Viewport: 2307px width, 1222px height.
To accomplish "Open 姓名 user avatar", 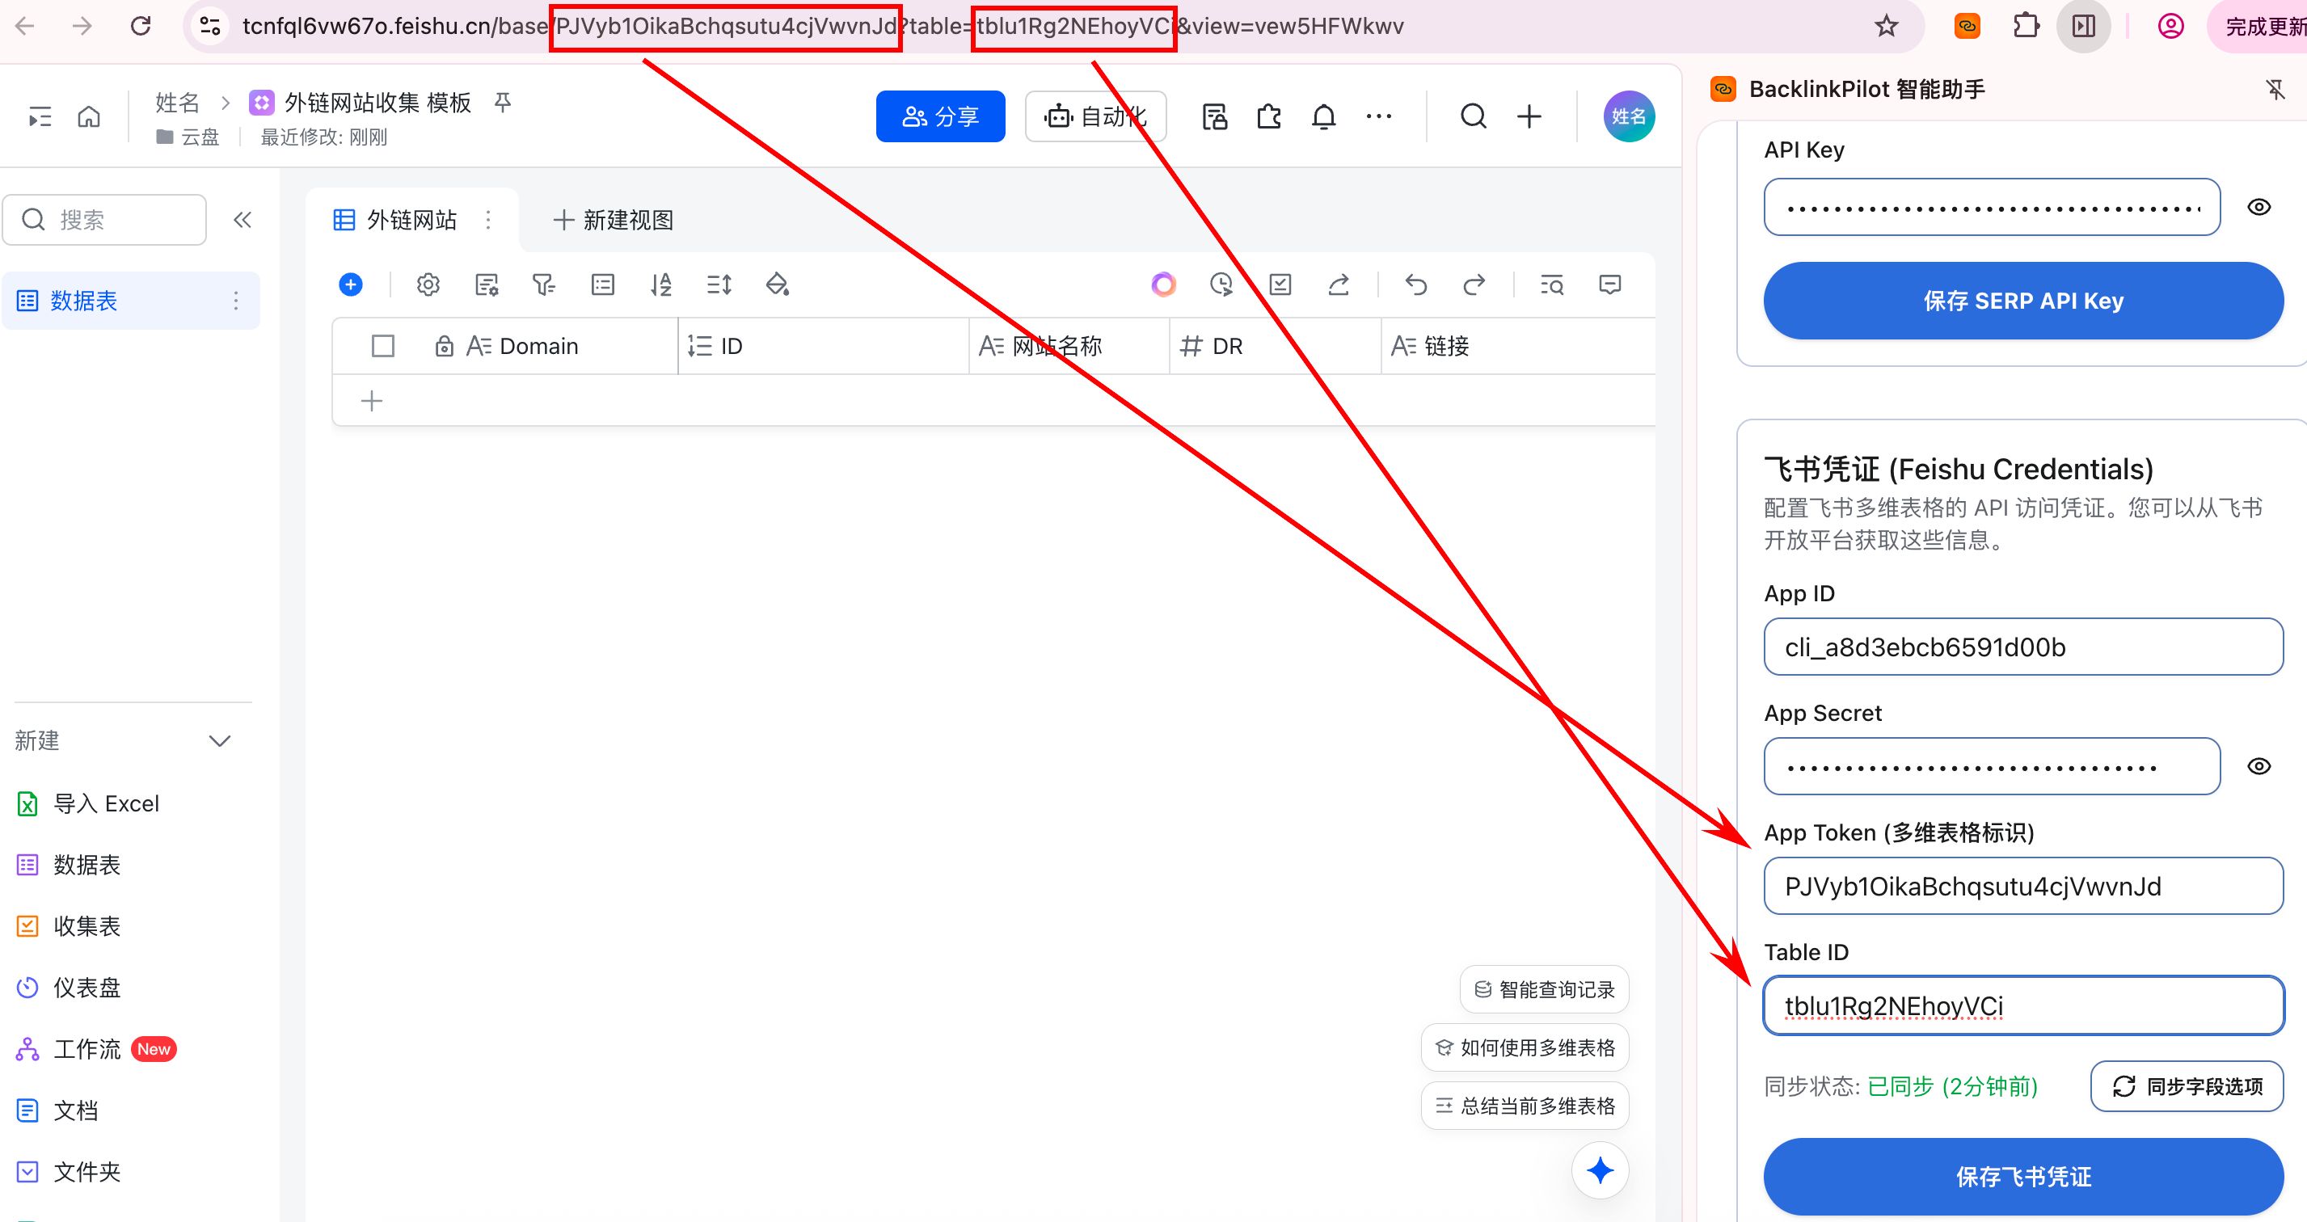I will pos(1628,116).
